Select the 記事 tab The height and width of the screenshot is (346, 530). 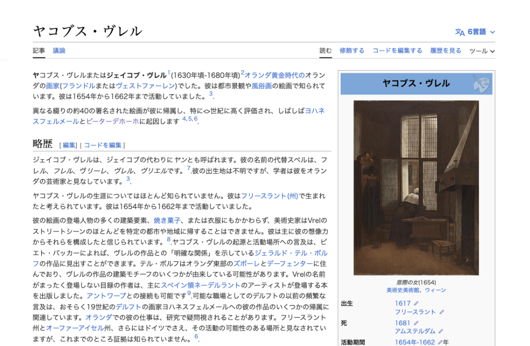tap(39, 51)
